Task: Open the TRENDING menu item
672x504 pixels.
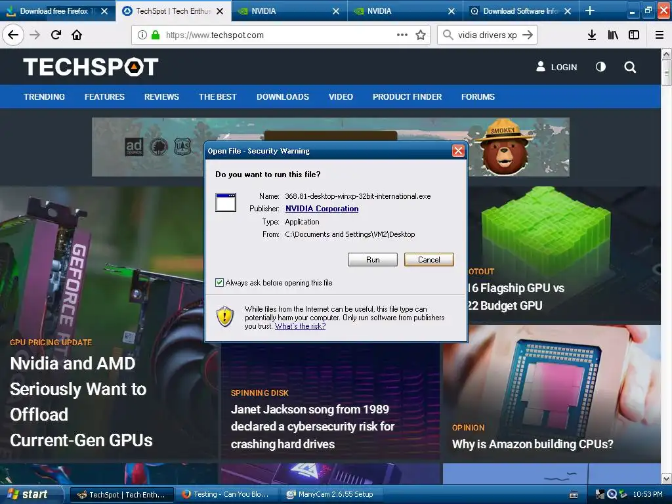Action: coord(44,97)
